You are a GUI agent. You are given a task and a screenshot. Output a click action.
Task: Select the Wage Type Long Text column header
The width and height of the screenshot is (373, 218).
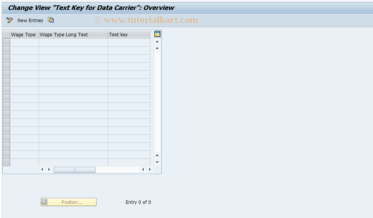click(73, 35)
